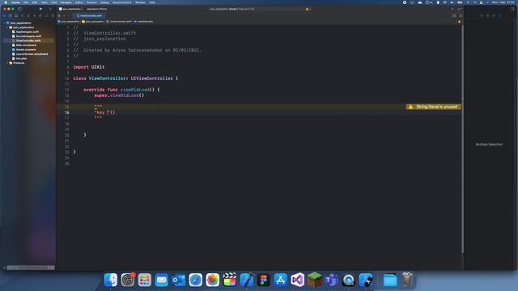This screenshot has width=518, height=291.
Task: Click the warning icon in activity bar
Action: click(x=308, y=9)
